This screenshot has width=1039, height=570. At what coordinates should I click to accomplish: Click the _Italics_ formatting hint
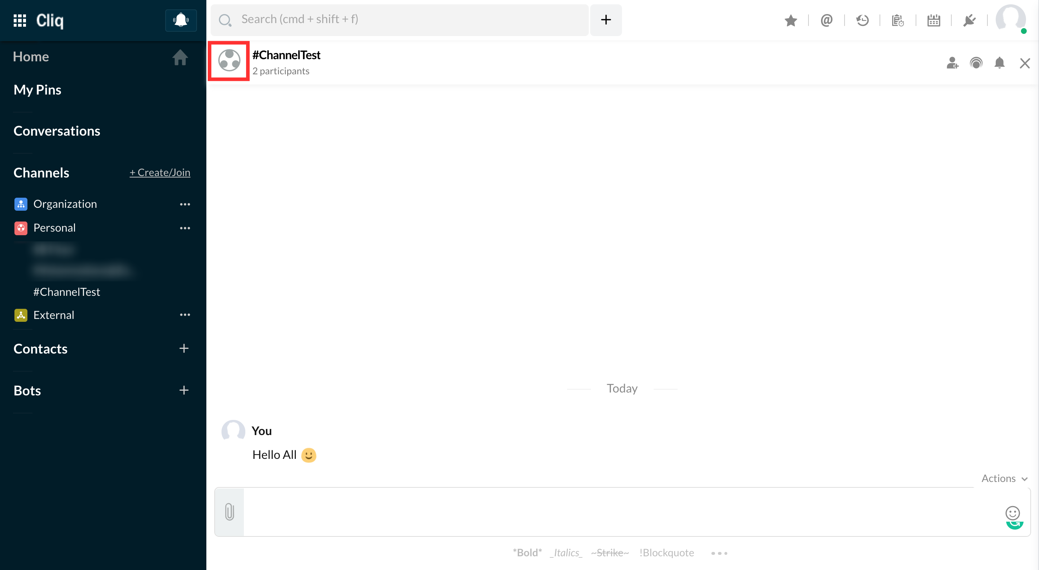566,553
